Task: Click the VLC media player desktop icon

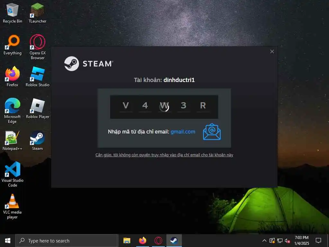Action: coord(13,206)
